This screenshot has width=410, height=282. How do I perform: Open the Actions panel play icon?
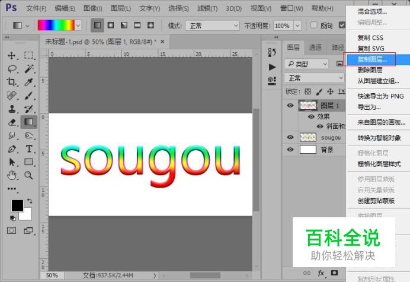[x=272, y=67]
